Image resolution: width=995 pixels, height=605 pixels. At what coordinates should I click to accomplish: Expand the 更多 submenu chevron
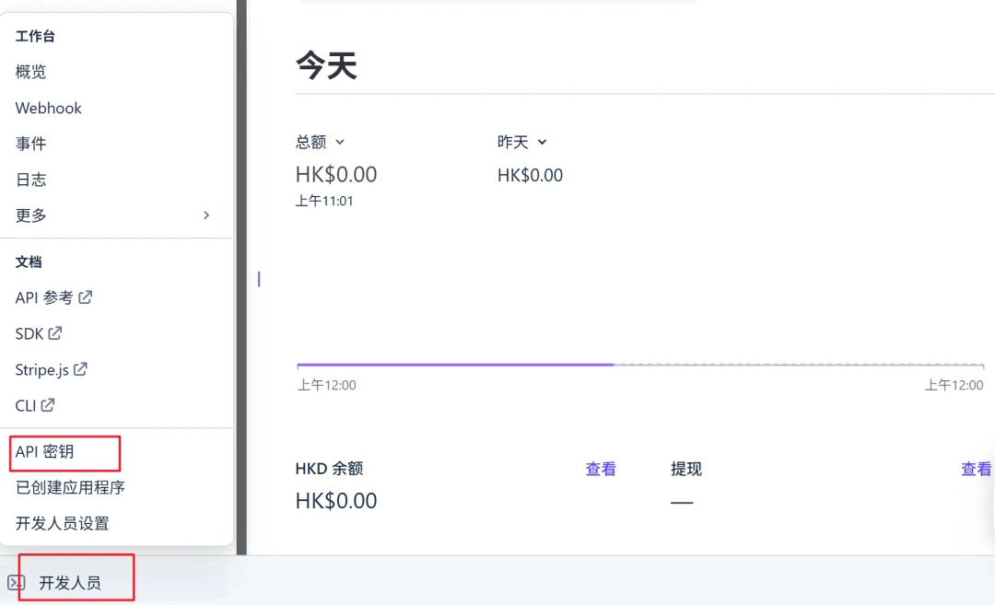[206, 215]
